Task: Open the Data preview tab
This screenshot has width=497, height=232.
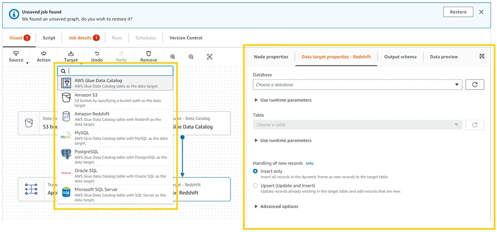Action: [444, 57]
